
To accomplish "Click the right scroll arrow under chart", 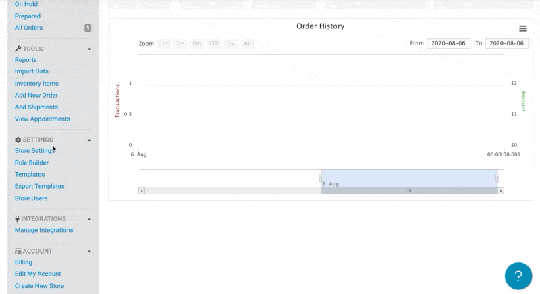I will [500, 191].
